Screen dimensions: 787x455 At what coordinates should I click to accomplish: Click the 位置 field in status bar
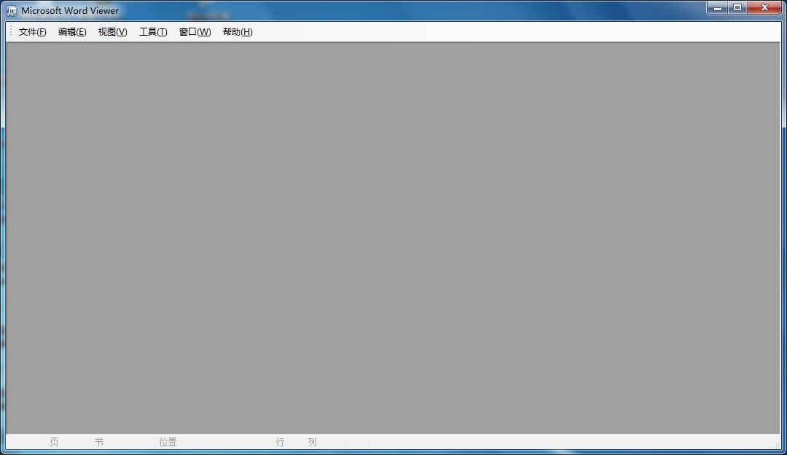click(168, 442)
